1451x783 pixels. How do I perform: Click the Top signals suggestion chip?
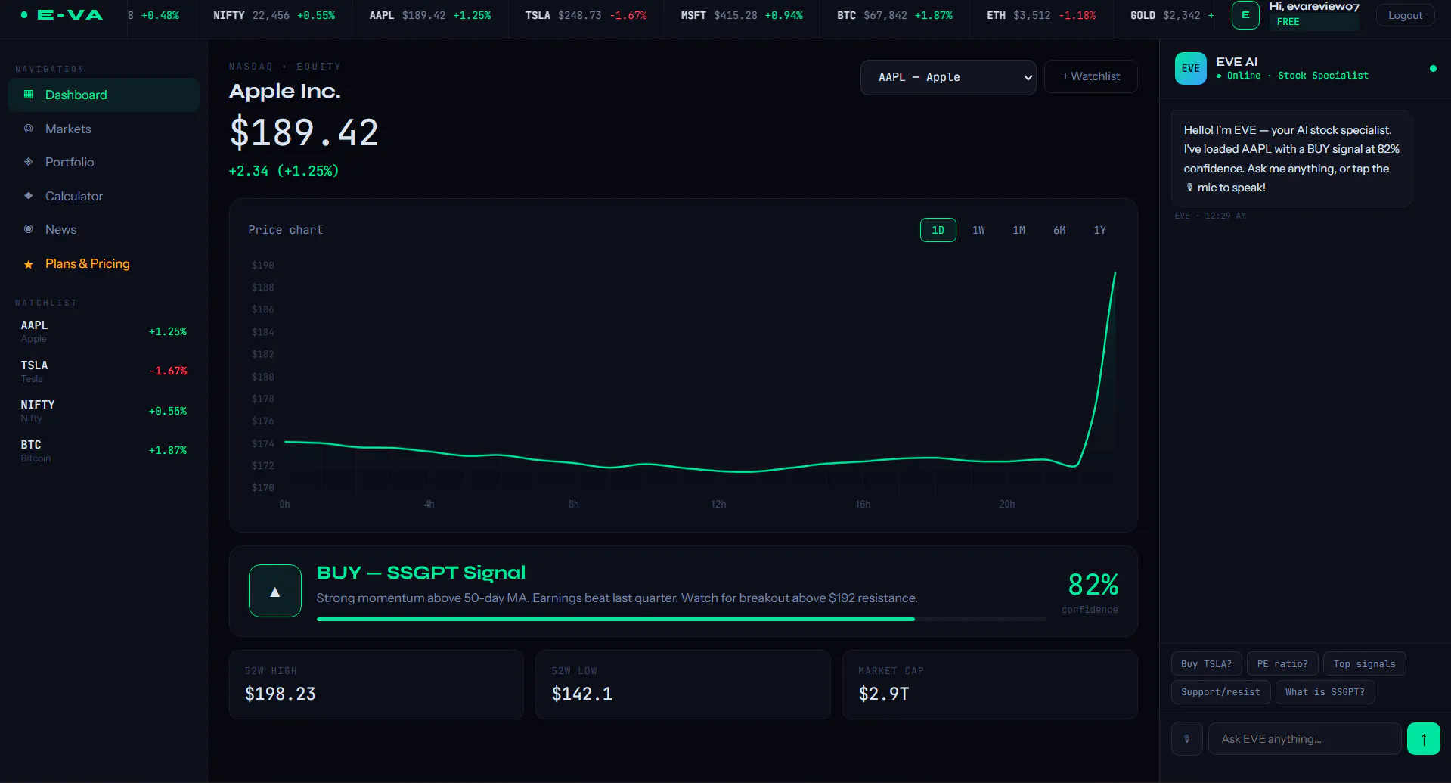tap(1365, 664)
